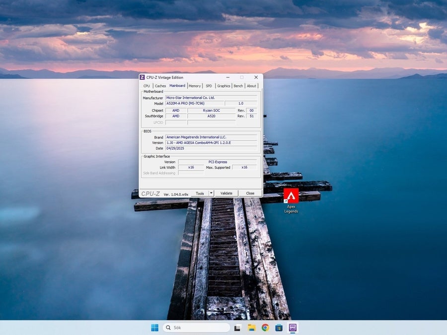Open the Bench tab
The height and width of the screenshot is (335, 447).
point(238,86)
